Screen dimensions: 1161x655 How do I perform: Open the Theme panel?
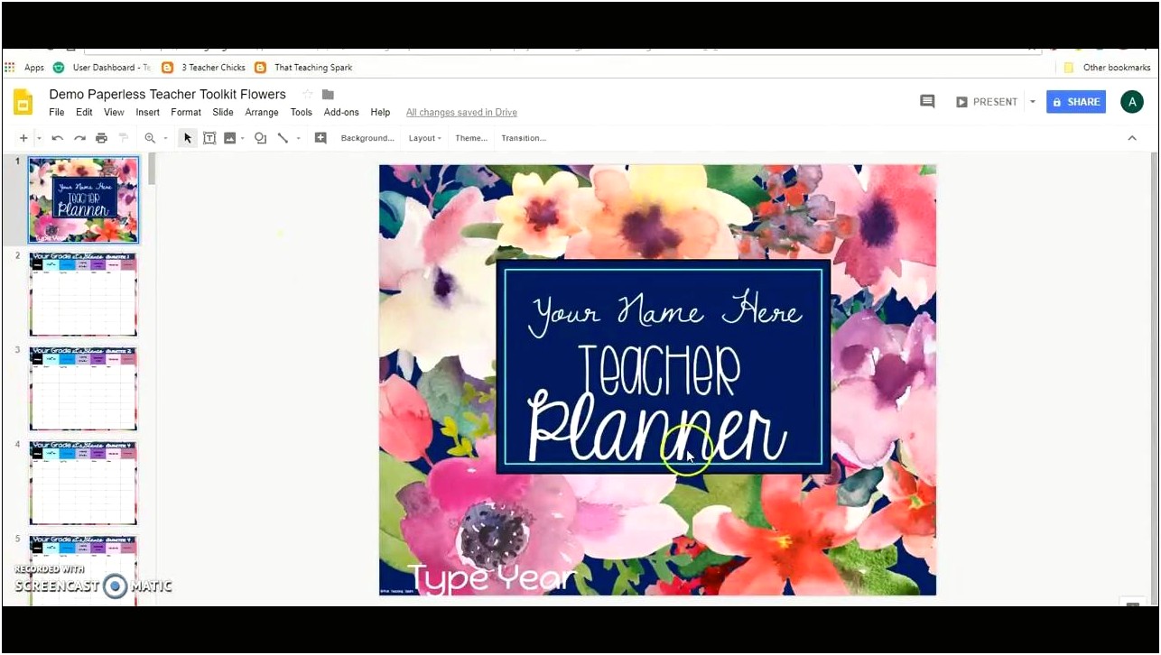pyautogui.click(x=471, y=138)
